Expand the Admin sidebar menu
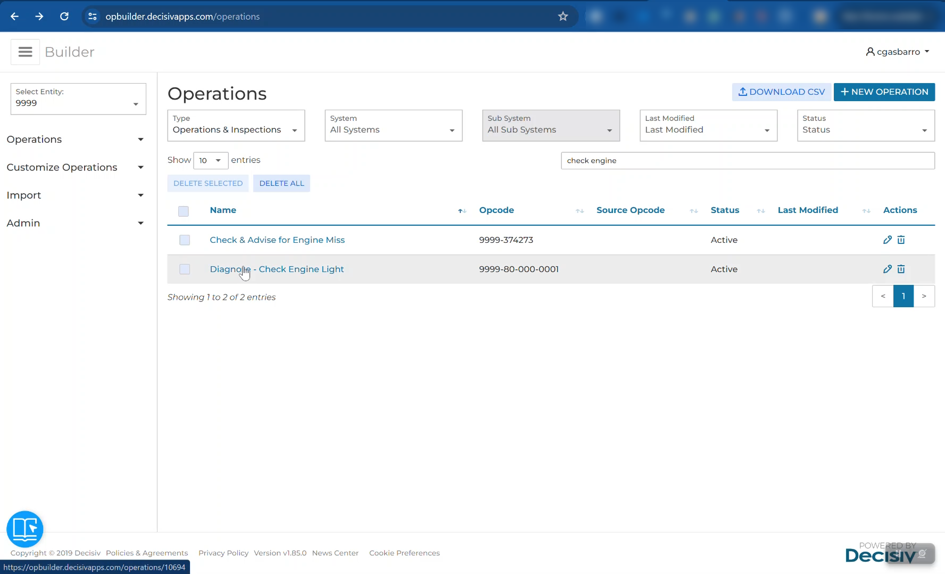 (x=76, y=223)
